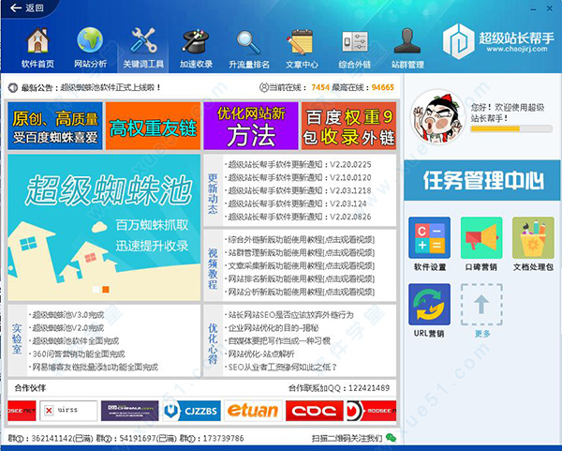Open 超级蜘蛛池V2.0完成 entry

(x=68, y=328)
